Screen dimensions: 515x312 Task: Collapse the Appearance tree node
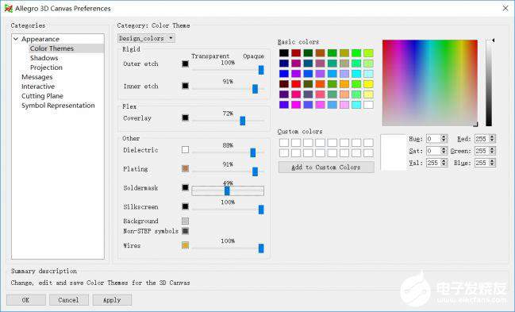click(x=16, y=39)
